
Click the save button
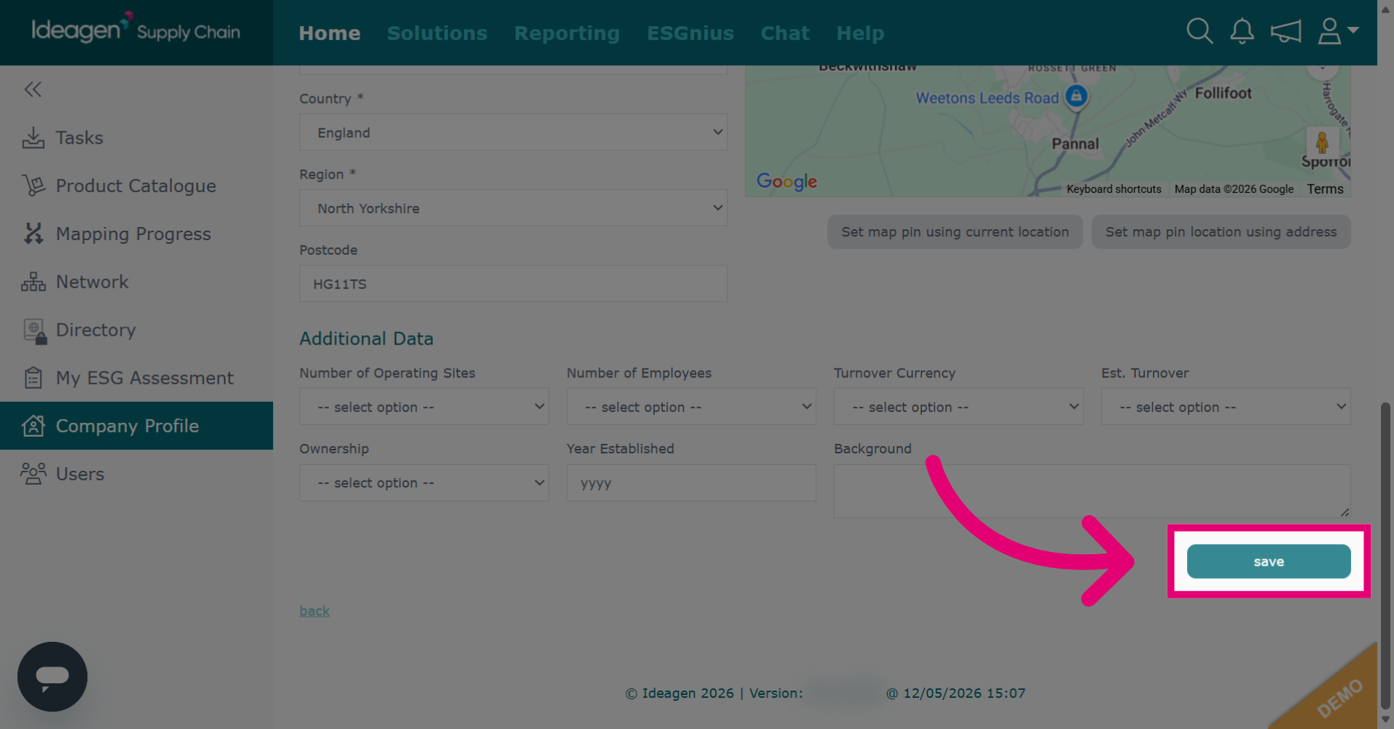tap(1268, 561)
